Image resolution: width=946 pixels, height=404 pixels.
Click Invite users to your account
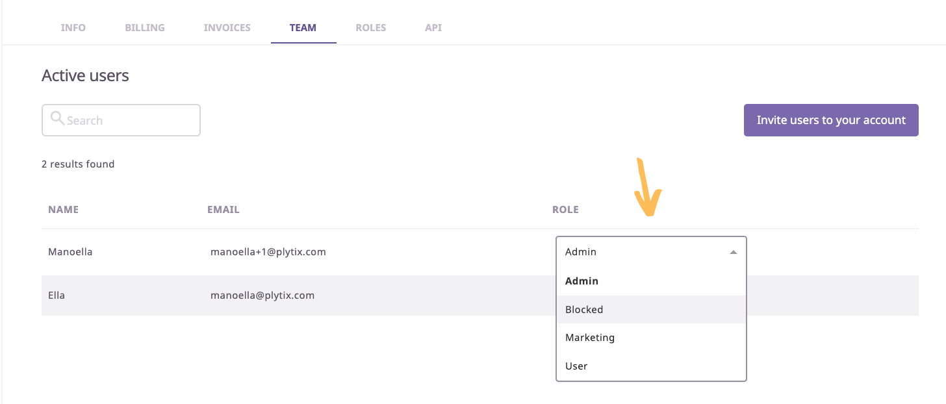pos(831,120)
